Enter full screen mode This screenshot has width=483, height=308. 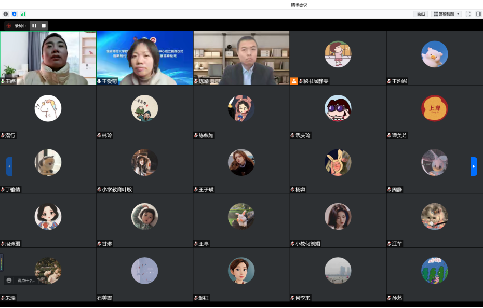[x=468, y=14]
